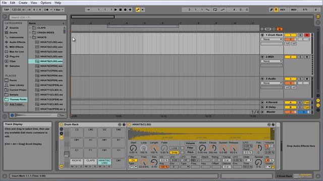Open the Help menu
The width and height of the screenshot is (323, 181).
(58, 3)
